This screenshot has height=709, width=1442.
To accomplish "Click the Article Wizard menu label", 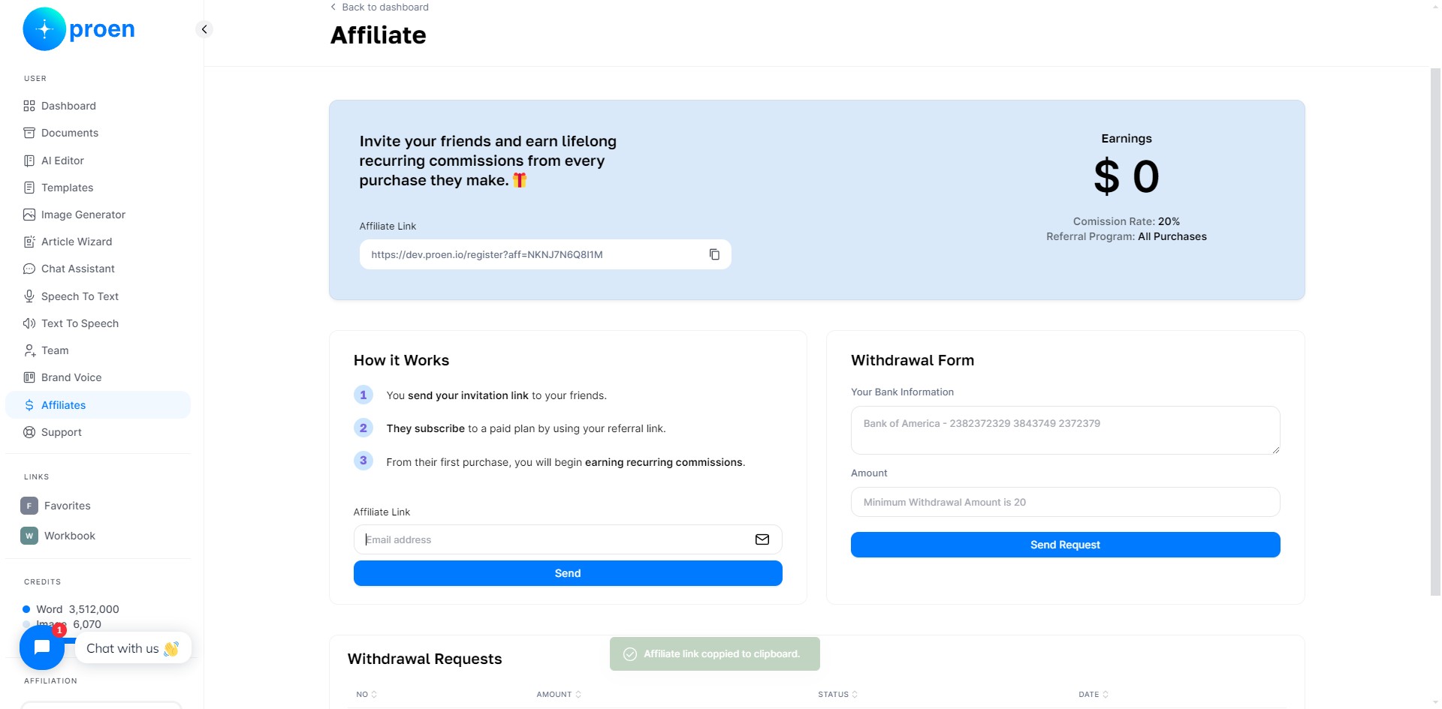I will pyautogui.click(x=77, y=242).
